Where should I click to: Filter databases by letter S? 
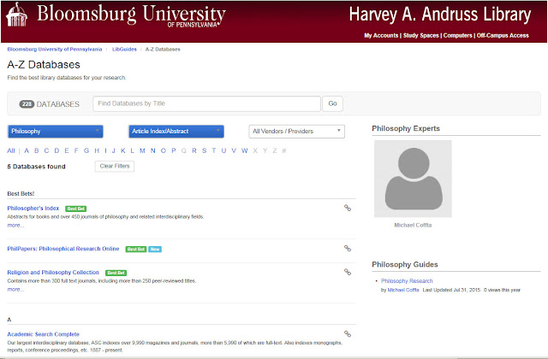[x=204, y=150]
